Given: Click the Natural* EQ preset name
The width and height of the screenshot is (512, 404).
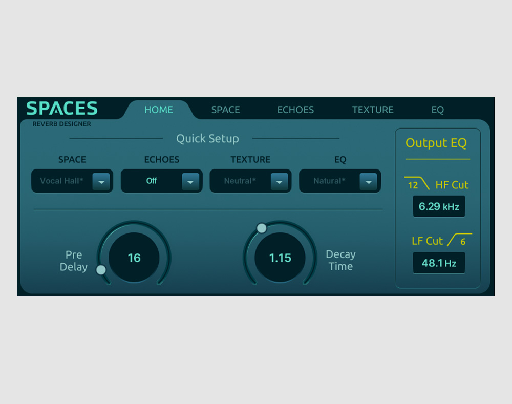Looking at the screenshot, I should point(329,181).
